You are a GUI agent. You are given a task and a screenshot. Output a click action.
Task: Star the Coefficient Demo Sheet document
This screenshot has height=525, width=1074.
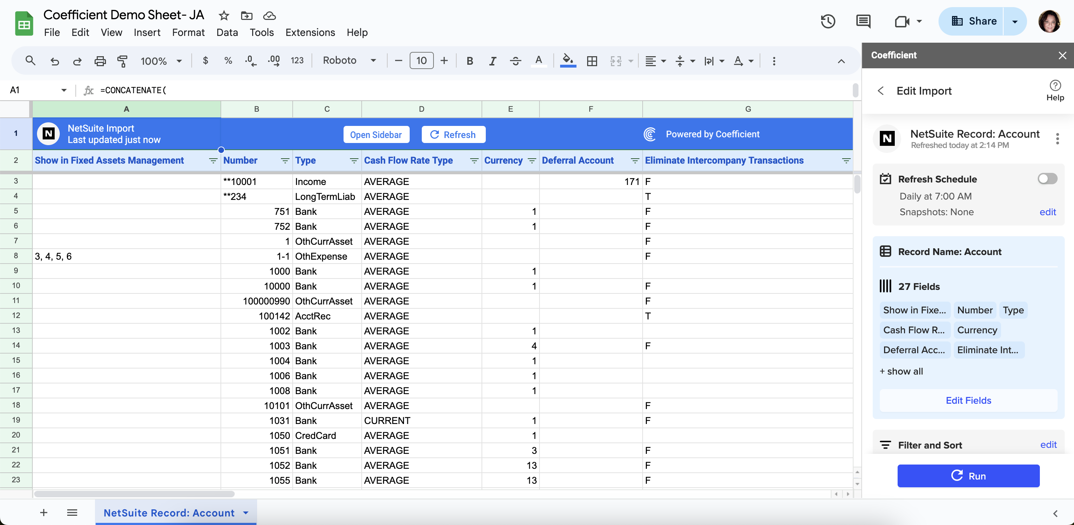(224, 16)
